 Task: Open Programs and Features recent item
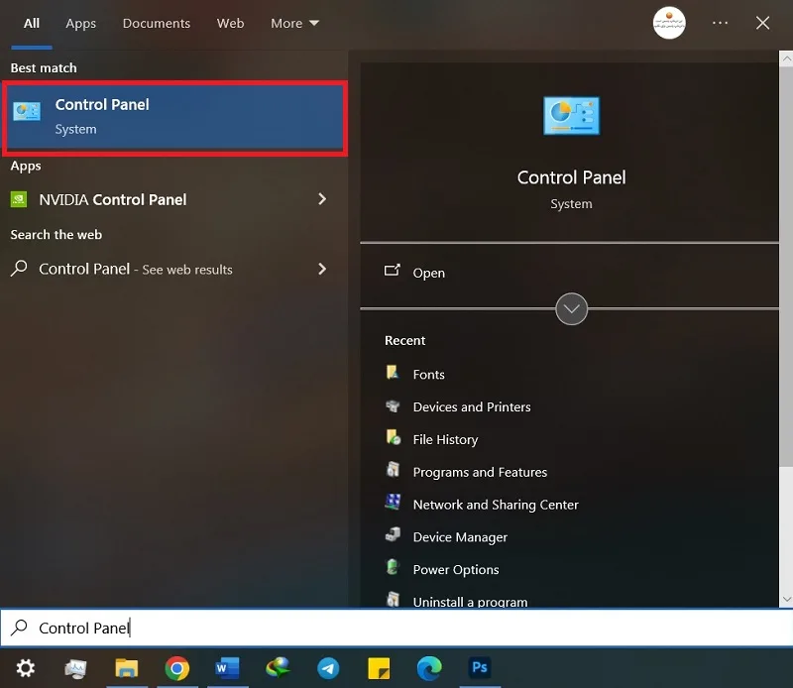click(480, 472)
